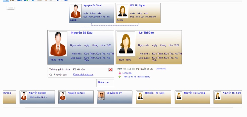The image size is (247, 117).
Task: Click the horizontal scrollbar under the children row
Action: tap(129, 107)
